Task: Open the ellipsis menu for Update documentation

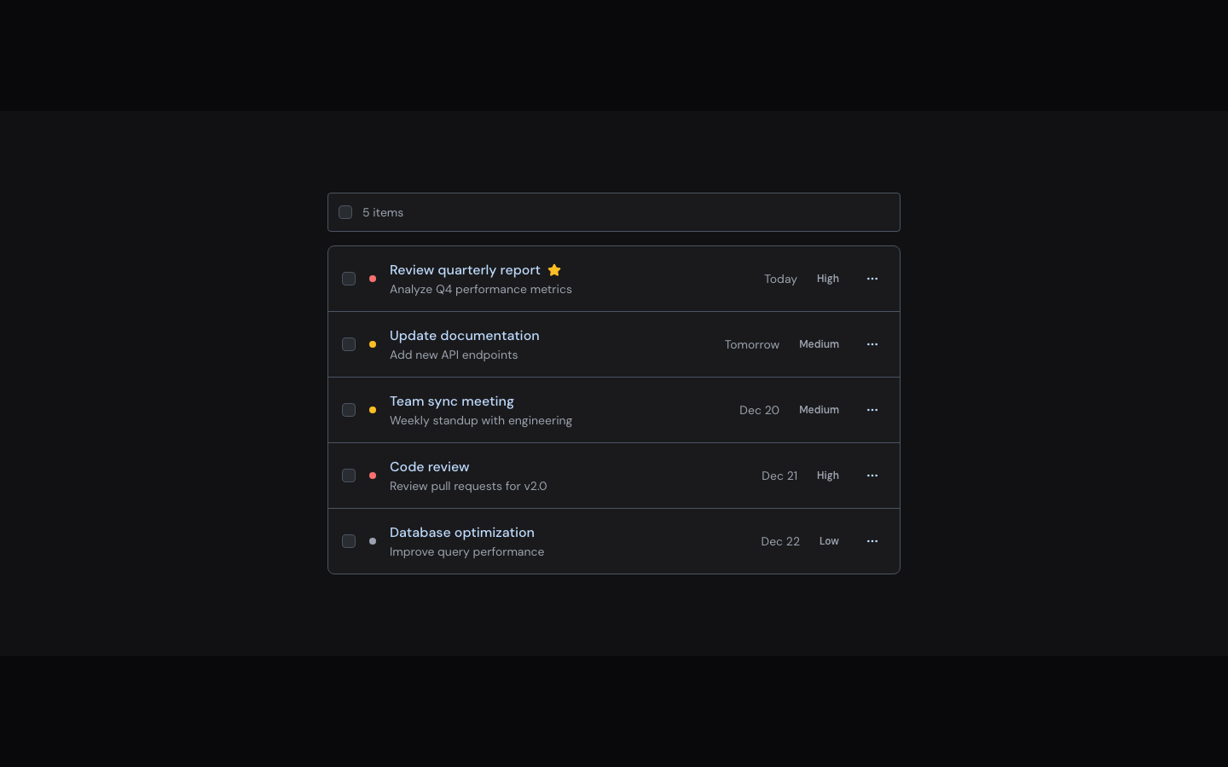Action: (872, 344)
